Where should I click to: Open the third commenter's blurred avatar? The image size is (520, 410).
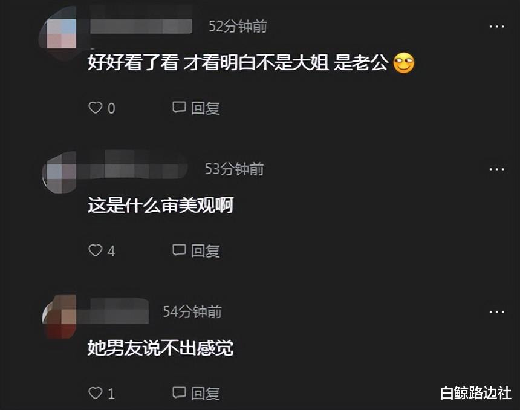point(60,316)
